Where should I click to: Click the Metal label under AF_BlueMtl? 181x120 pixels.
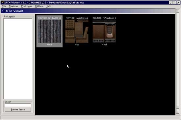(x=49, y=45)
